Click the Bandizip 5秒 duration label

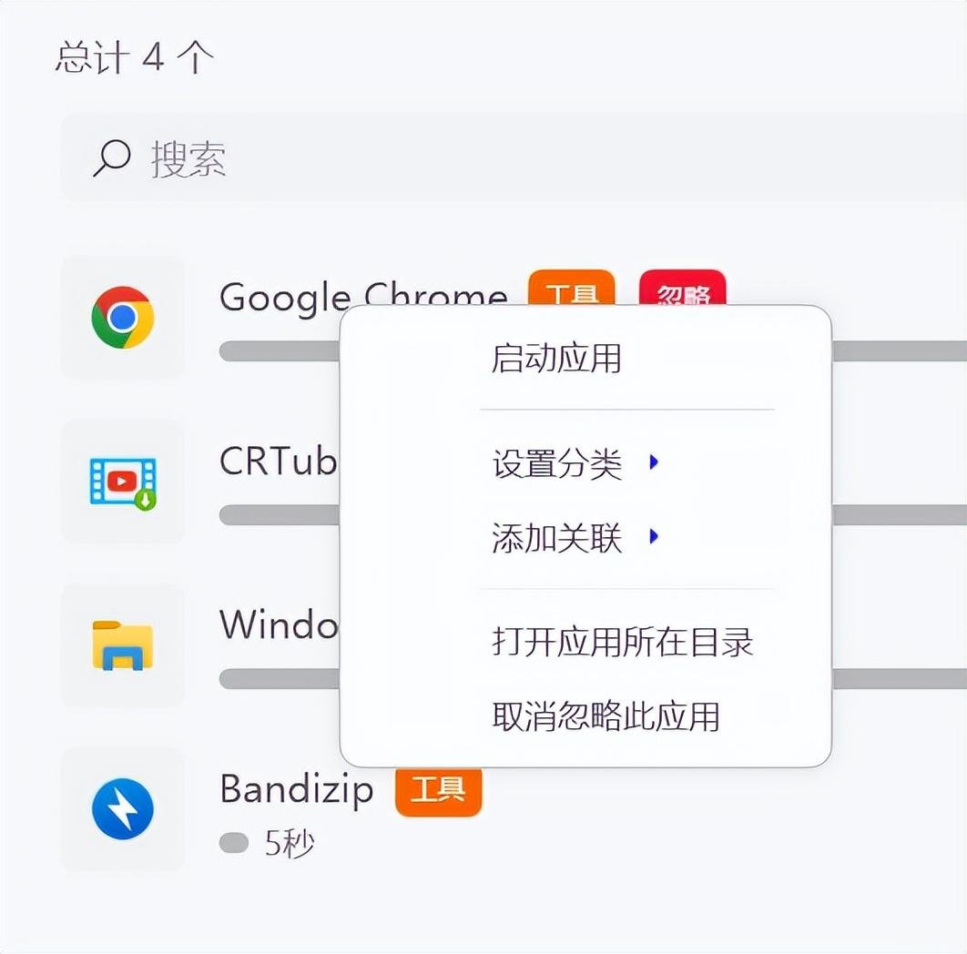click(290, 844)
